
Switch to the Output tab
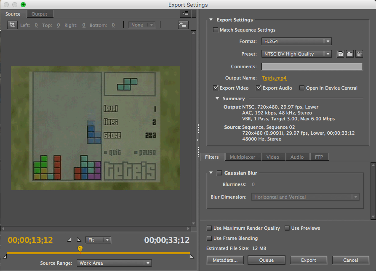point(39,14)
